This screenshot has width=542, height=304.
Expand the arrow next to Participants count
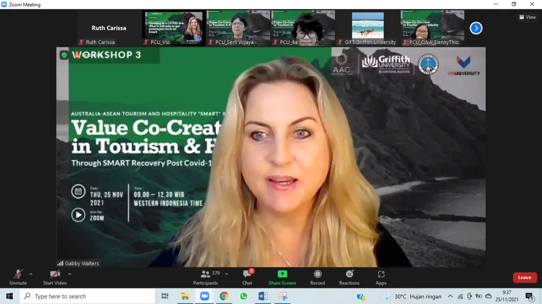coord(227,274)
